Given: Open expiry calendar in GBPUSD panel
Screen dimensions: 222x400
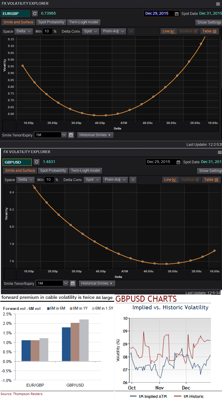Looking at the screenshot, I should (x=73, y=283).
